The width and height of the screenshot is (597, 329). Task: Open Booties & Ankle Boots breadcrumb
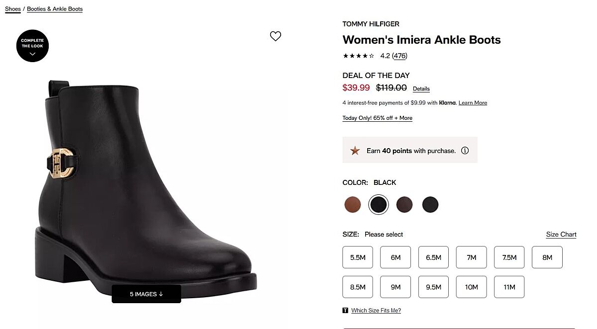55,9
